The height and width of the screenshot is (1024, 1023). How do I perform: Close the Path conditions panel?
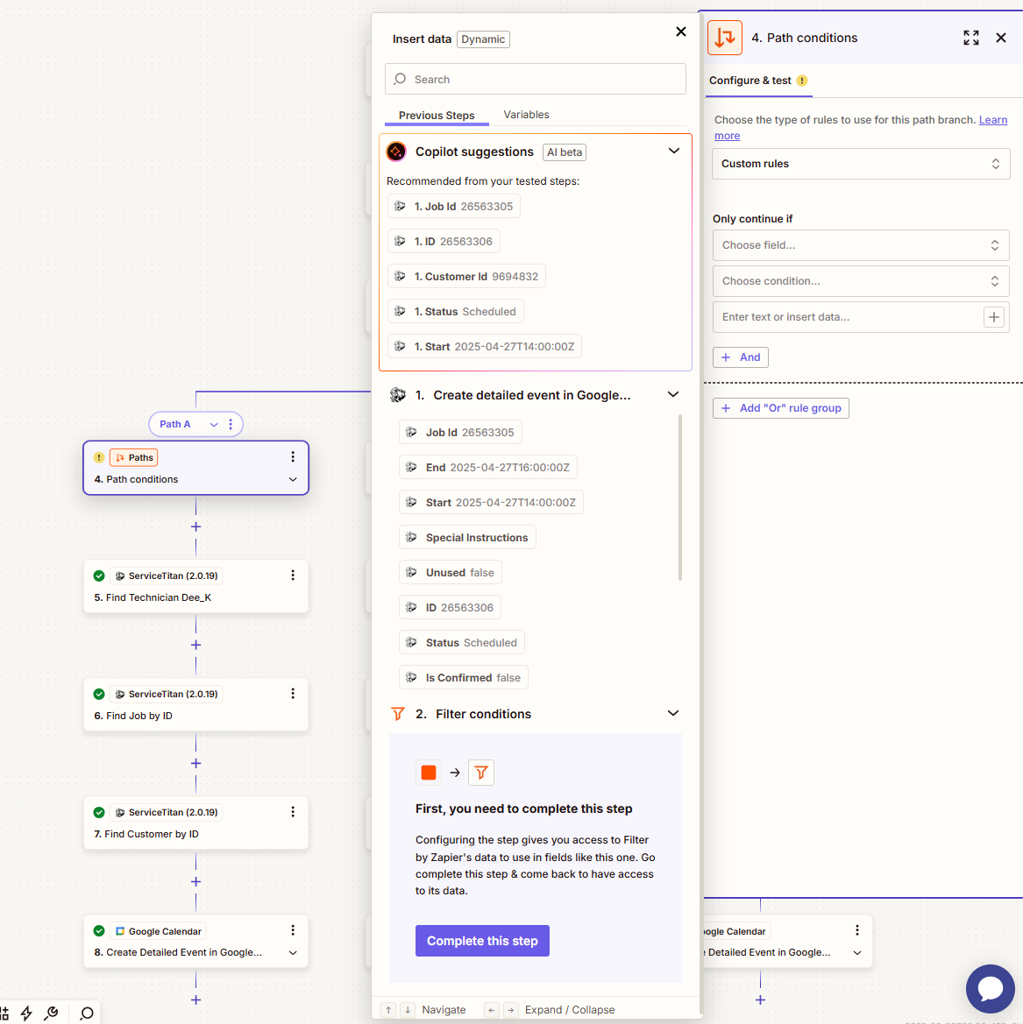pyautogui.click(x=1001, y=38)
